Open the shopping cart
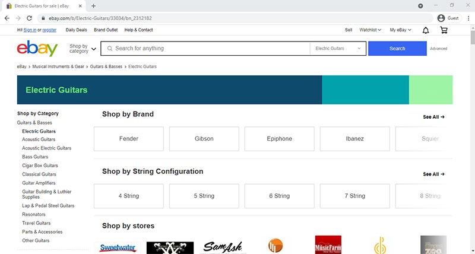The image size is (475, 254). click(x=444, y=30)
